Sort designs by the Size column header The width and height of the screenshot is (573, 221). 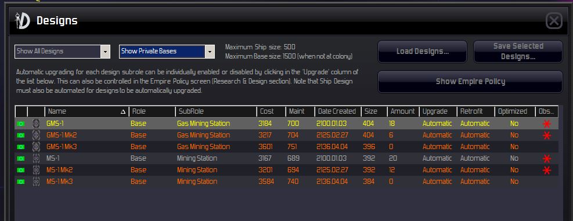(374, 111)
